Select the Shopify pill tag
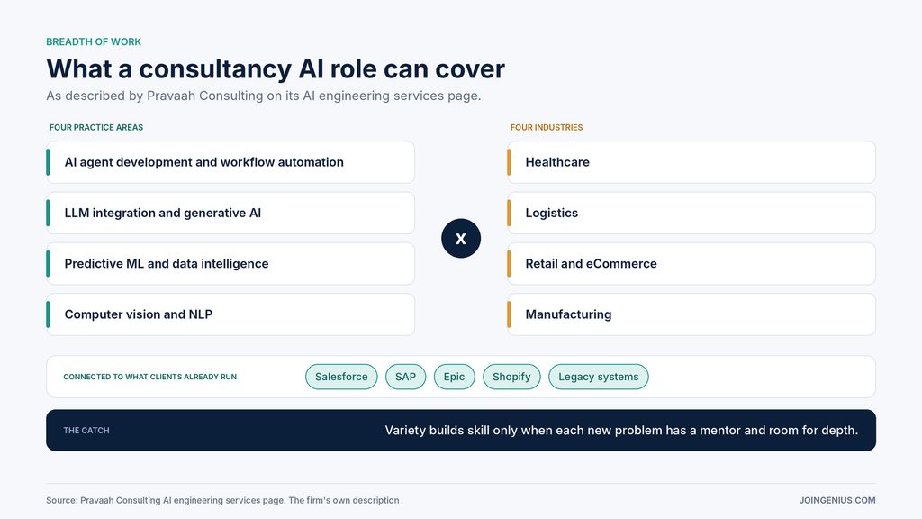This screenshot has height=519, width=922. pos(511,377)
